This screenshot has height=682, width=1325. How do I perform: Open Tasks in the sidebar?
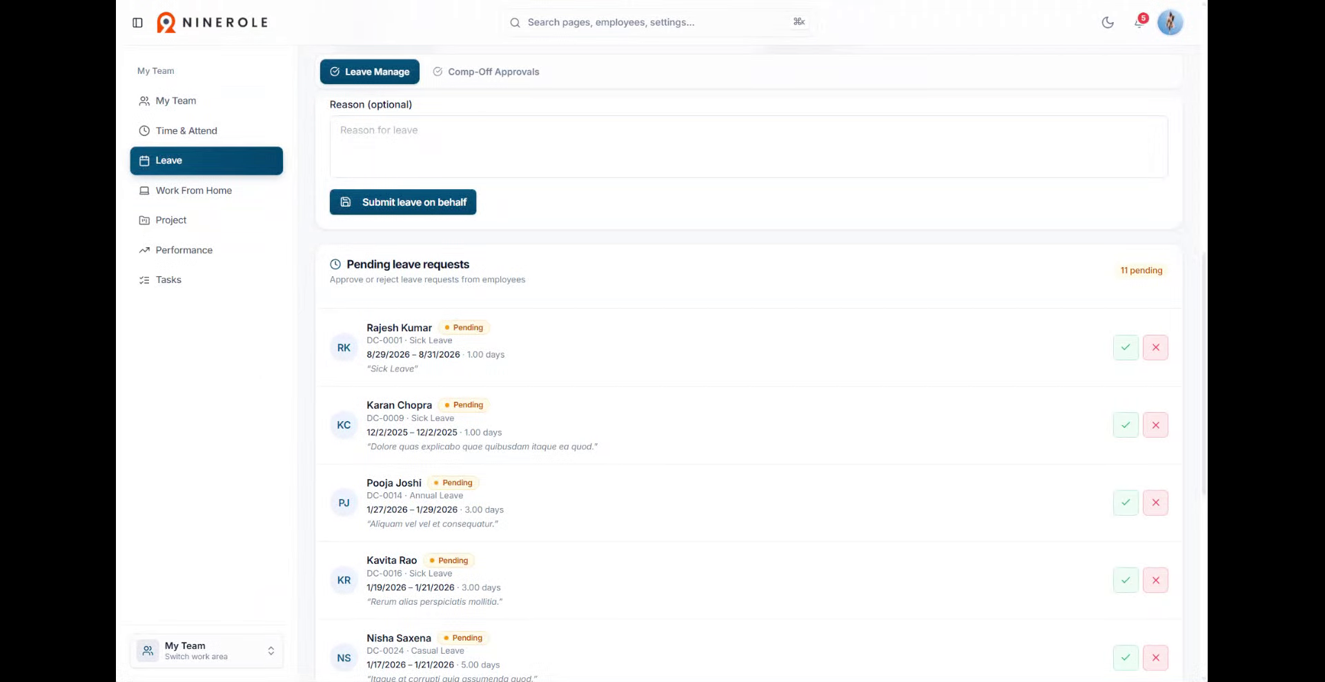(x=206, y=280)
